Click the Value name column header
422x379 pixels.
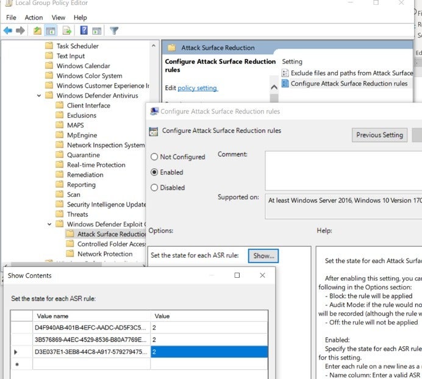point(91,316)
